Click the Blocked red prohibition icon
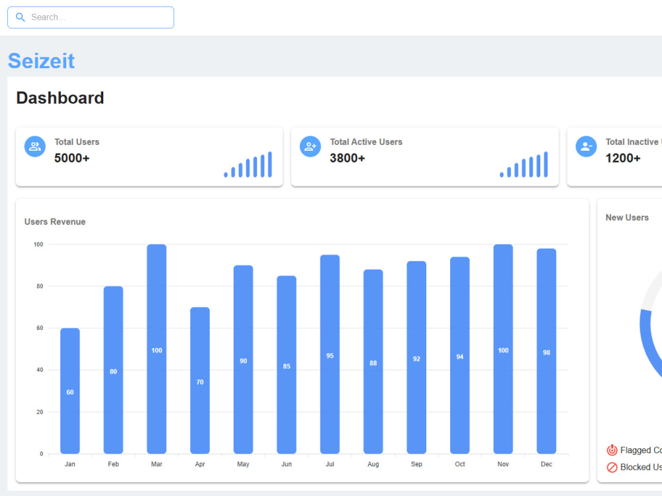The image size is (662, 496). [612, 468]
